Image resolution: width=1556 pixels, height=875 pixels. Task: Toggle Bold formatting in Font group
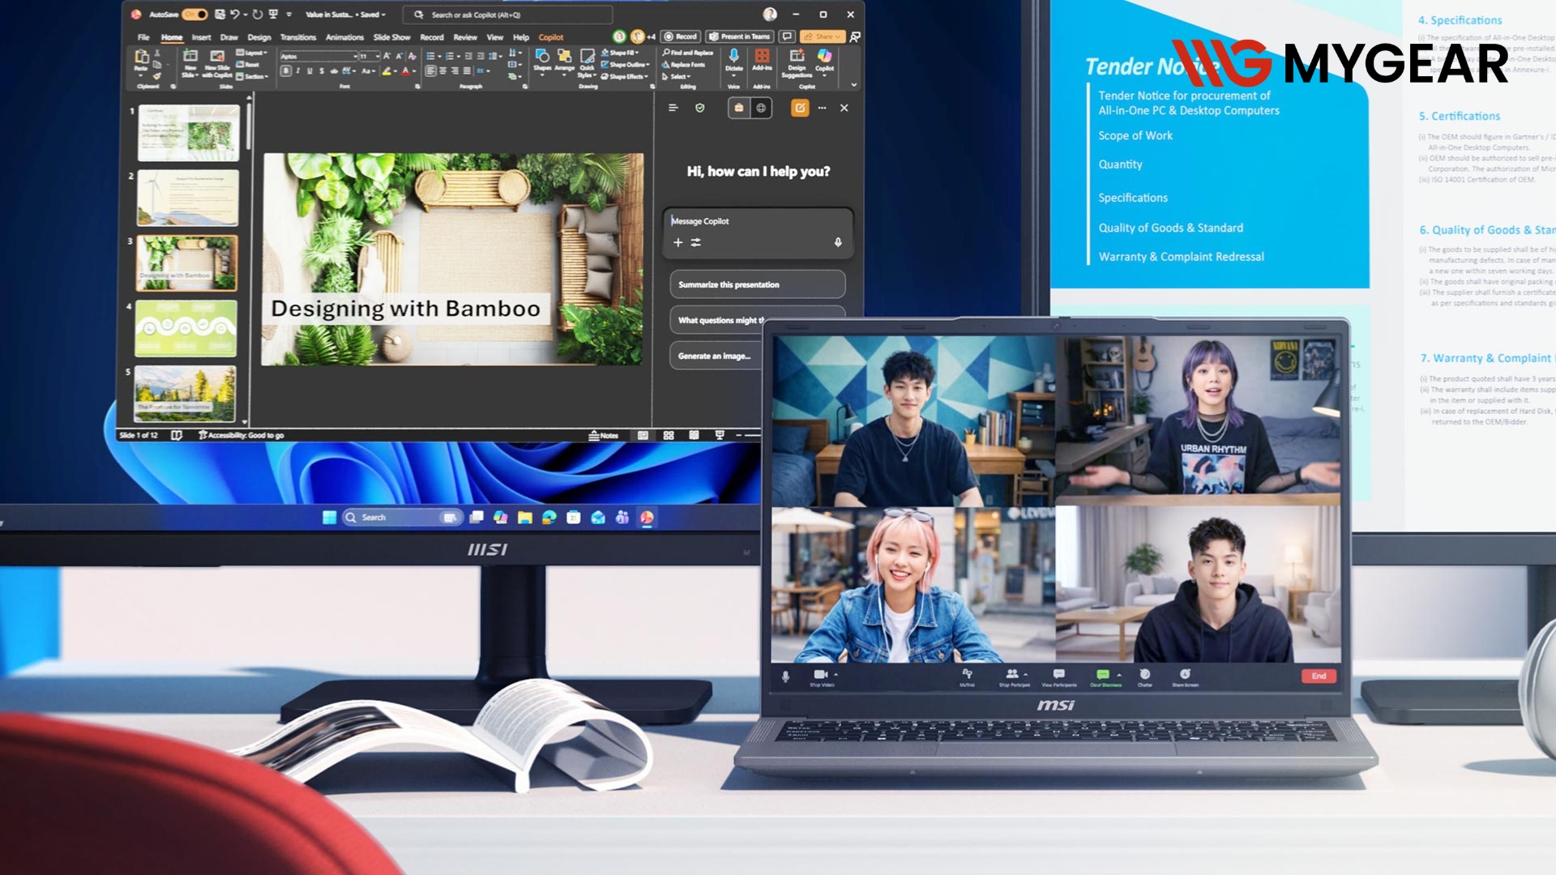click(x=285, y=71)
